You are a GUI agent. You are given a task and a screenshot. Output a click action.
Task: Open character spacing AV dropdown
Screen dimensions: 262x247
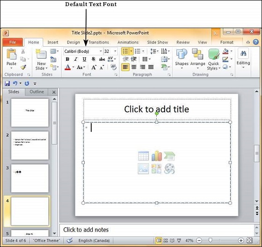pyautogui.click(x=112, y=59)
